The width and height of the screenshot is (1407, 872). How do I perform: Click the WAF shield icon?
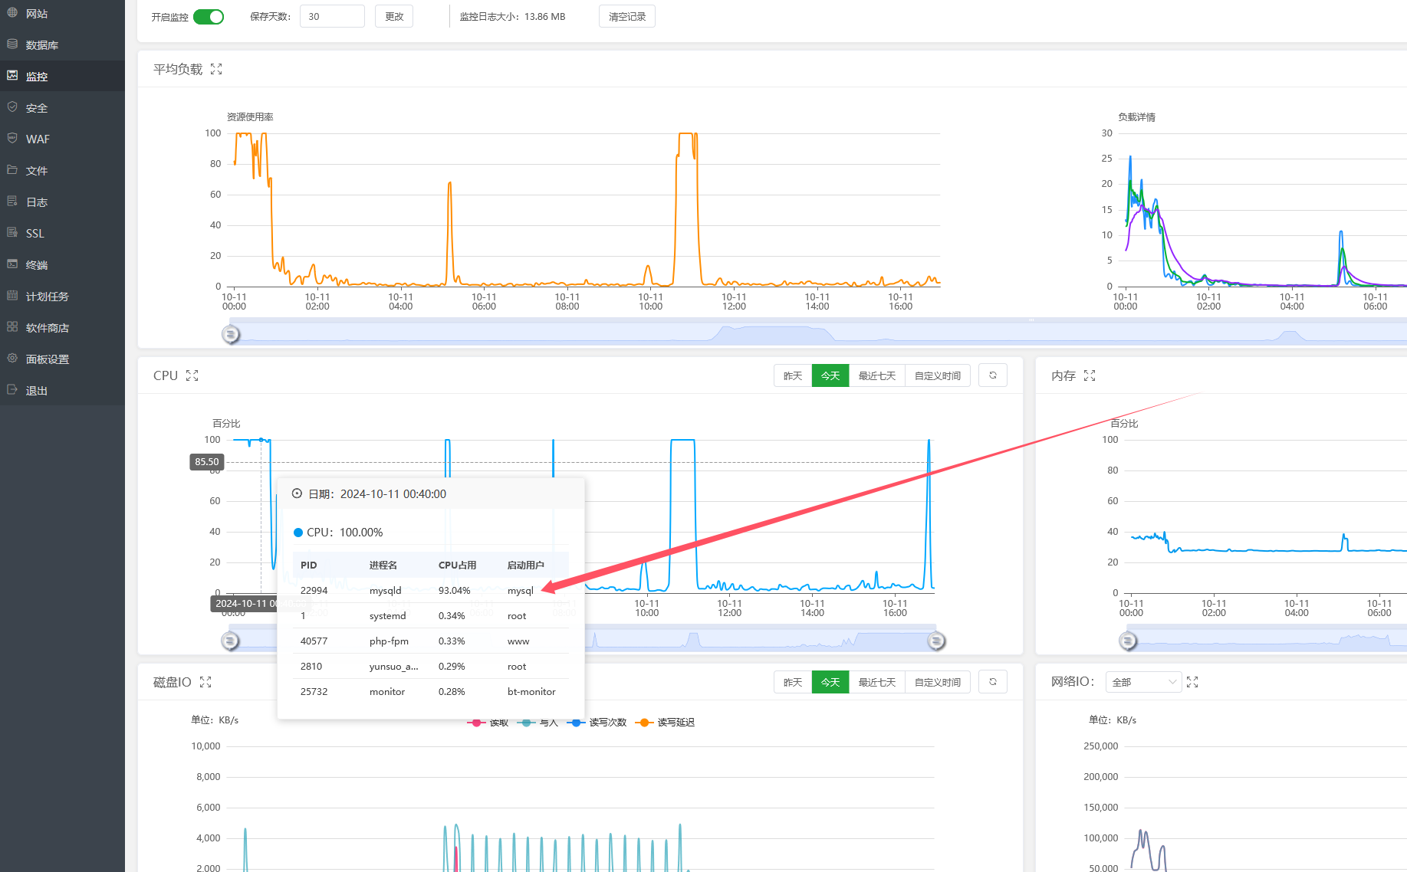12,139
